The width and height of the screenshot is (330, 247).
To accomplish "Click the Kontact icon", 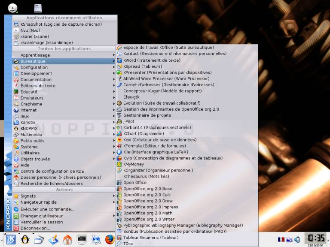I will point(119,54).
